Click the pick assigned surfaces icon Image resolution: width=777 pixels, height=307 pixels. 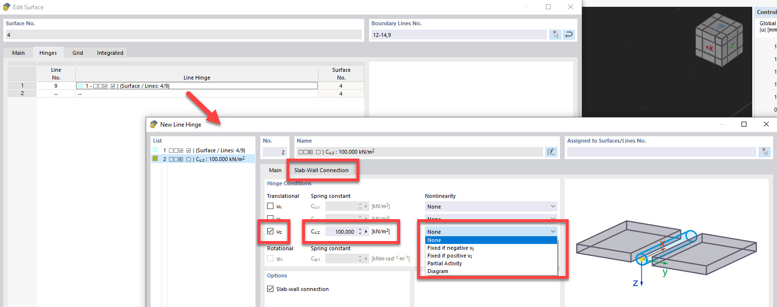click(x=765, y=152)
